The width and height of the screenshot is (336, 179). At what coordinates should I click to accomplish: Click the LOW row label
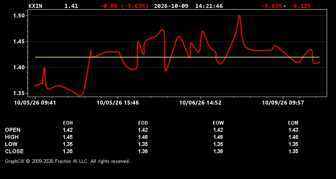(11, 144)
